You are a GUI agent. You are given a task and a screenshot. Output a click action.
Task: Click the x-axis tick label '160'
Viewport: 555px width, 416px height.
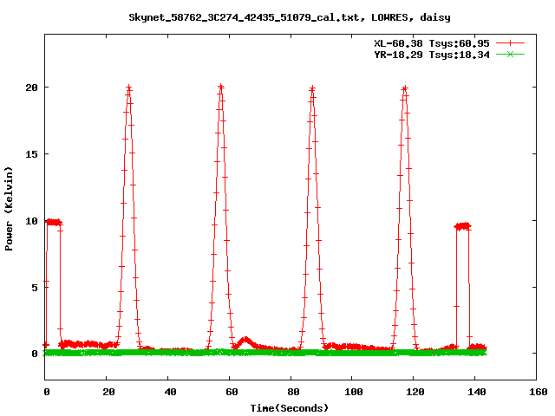tap(539, 392)
